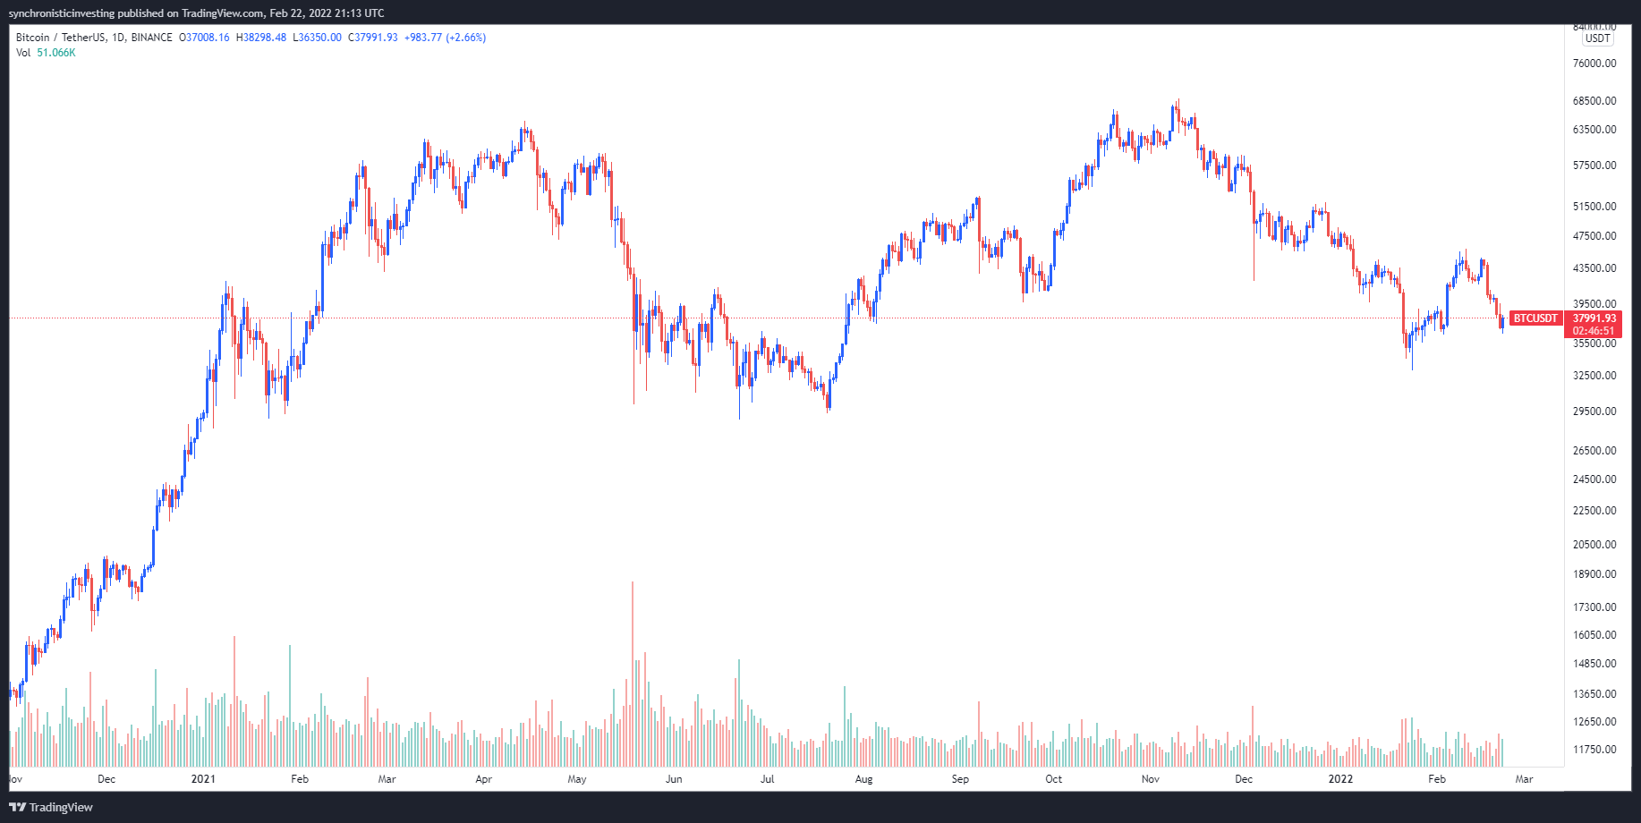Click the volume value 51.066K
The height and width of the screenshot is (823, 1641).
[x=56, y=53]
